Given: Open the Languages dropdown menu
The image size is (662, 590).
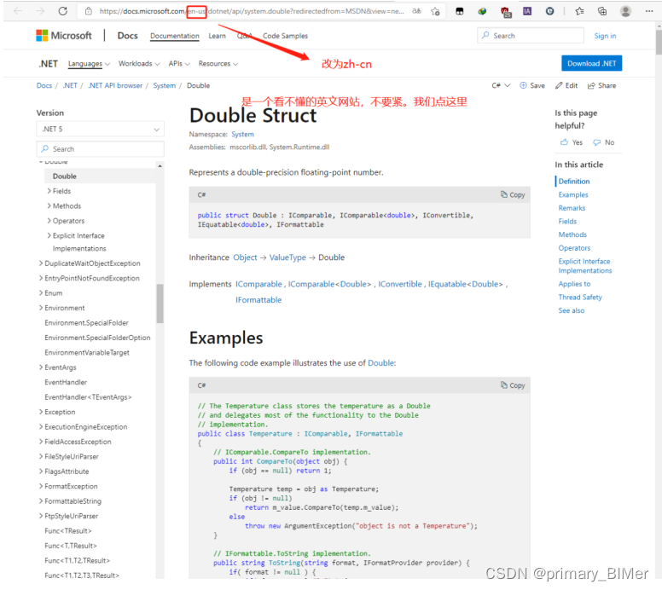Looking at the screenshot, I should point(89,64).
